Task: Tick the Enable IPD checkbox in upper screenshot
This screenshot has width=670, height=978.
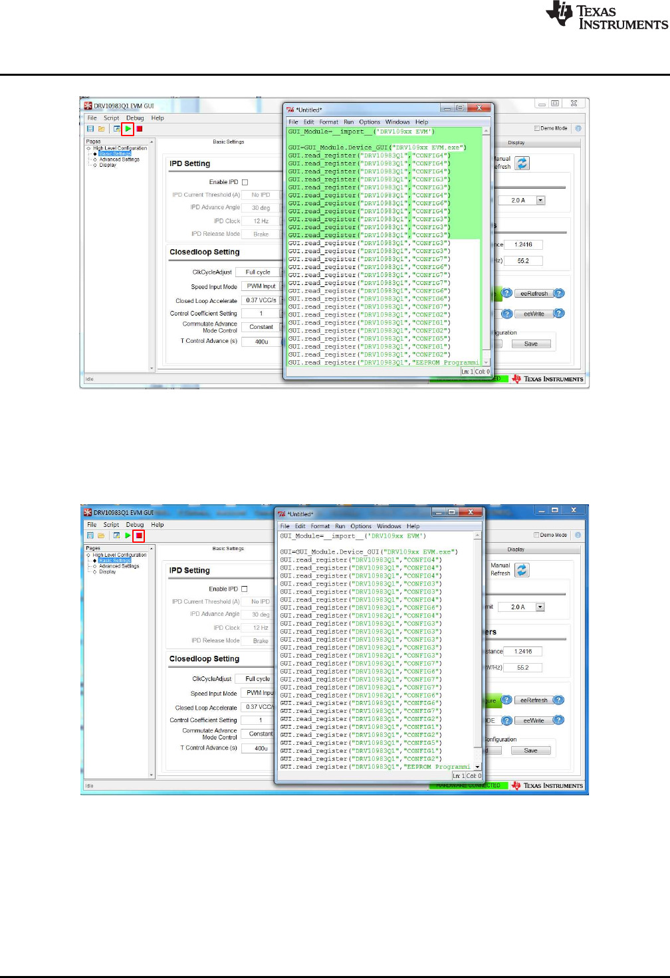Action: pyautogui.click(x=245, y=182)
